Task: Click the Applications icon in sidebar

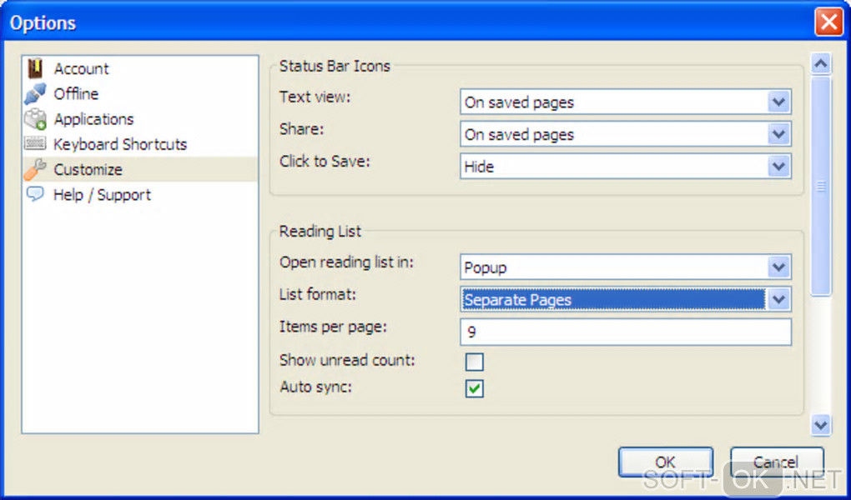Action: coord(35,119)
